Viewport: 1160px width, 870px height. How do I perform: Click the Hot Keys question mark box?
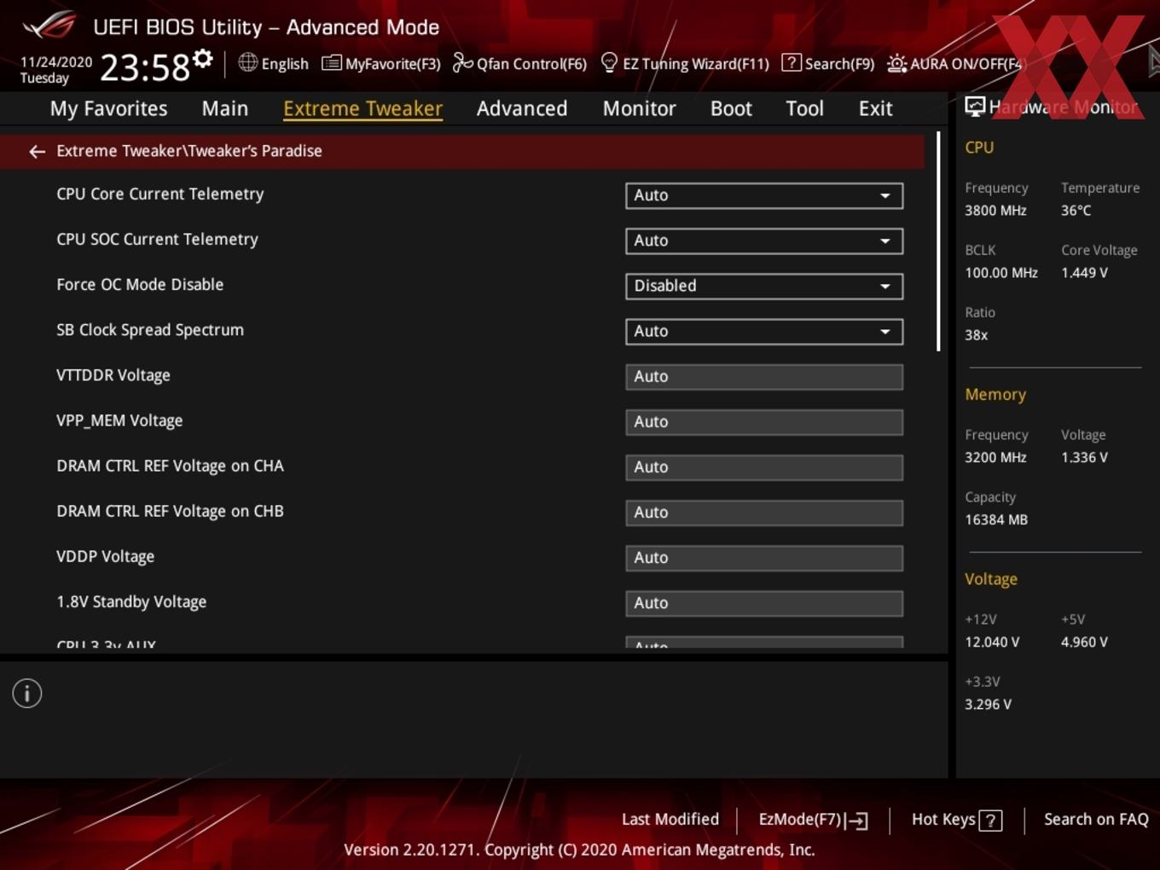[990, 821]
